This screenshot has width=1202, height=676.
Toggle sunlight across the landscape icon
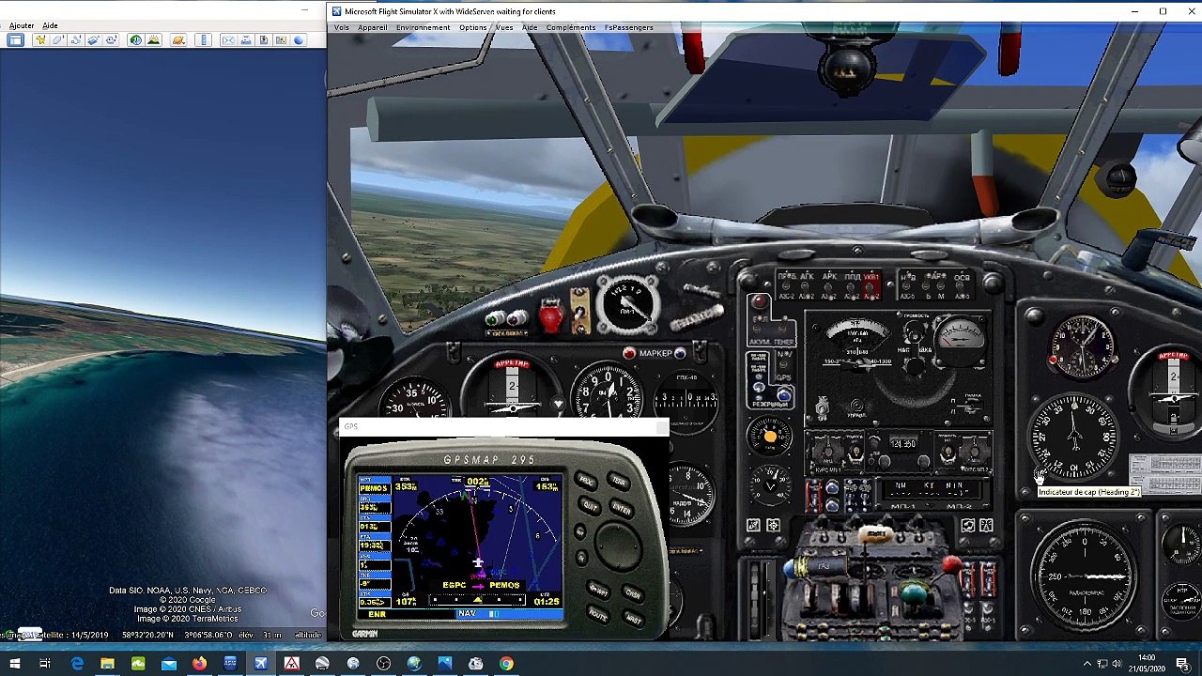(x=153, y=40)
